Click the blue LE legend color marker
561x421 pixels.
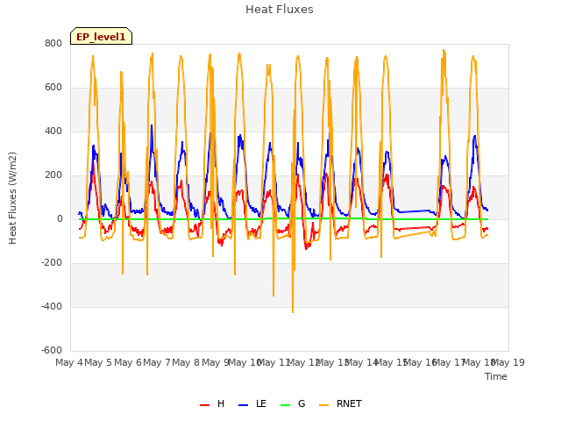[244, 405]
